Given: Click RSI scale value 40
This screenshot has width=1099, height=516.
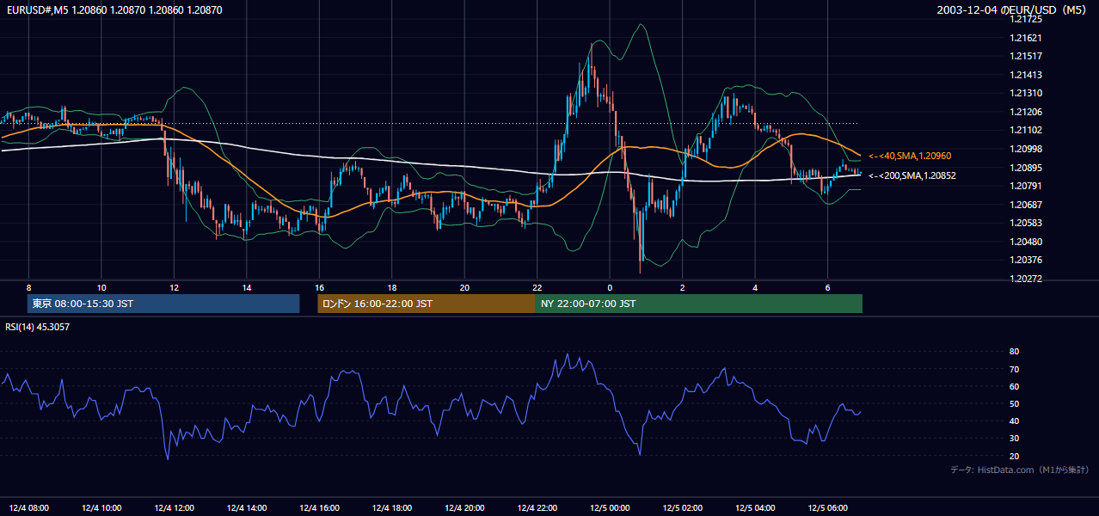Looking at the screenshot, I should (1014, 421).
